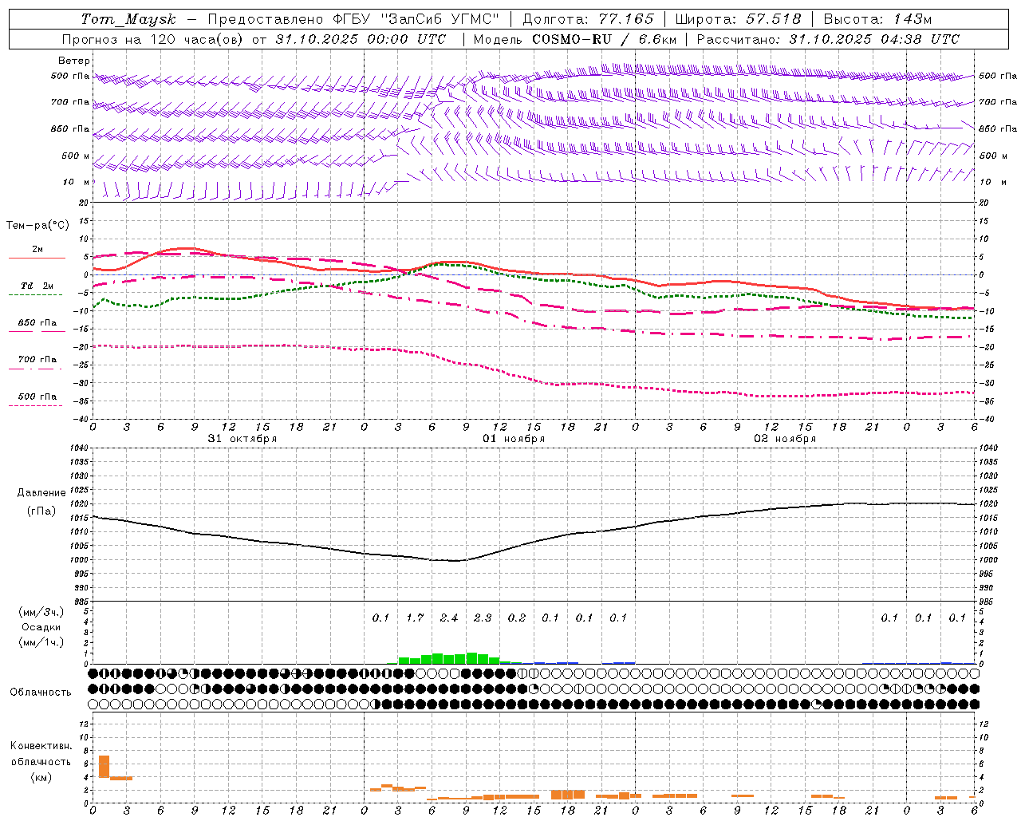Click the Рассчитано: 31.10.2025 04:38 UTC text
The height and width of the screenshot is (817, 1021).
tap(828, 39)
